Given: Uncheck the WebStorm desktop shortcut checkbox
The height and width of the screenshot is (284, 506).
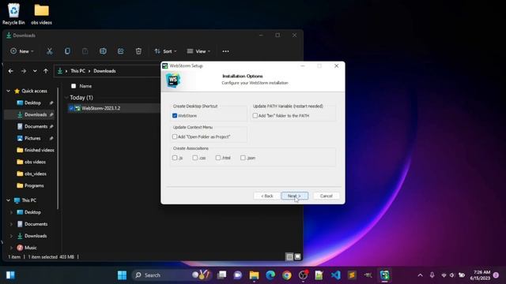Looking at the screenshot, I should 175,116.
